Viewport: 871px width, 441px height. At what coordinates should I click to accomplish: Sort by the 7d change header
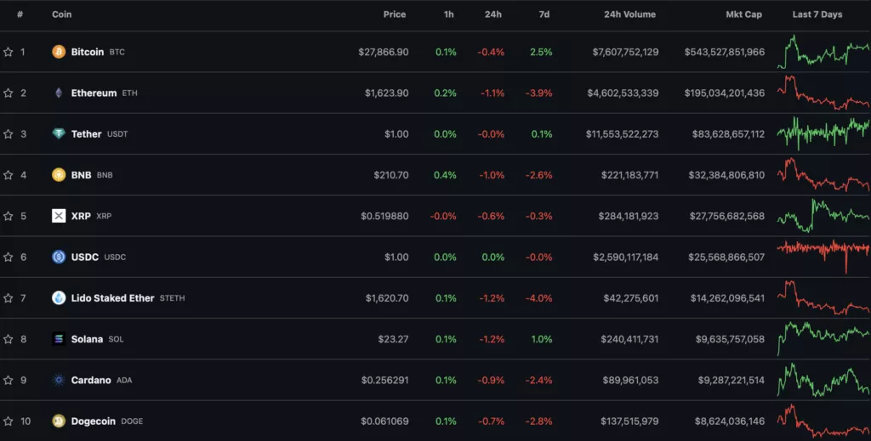544,14
